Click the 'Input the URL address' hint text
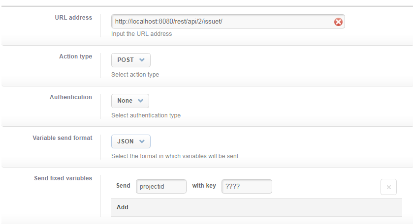Image resolution: width=413 pixels, height=224 pixels. 141,34
